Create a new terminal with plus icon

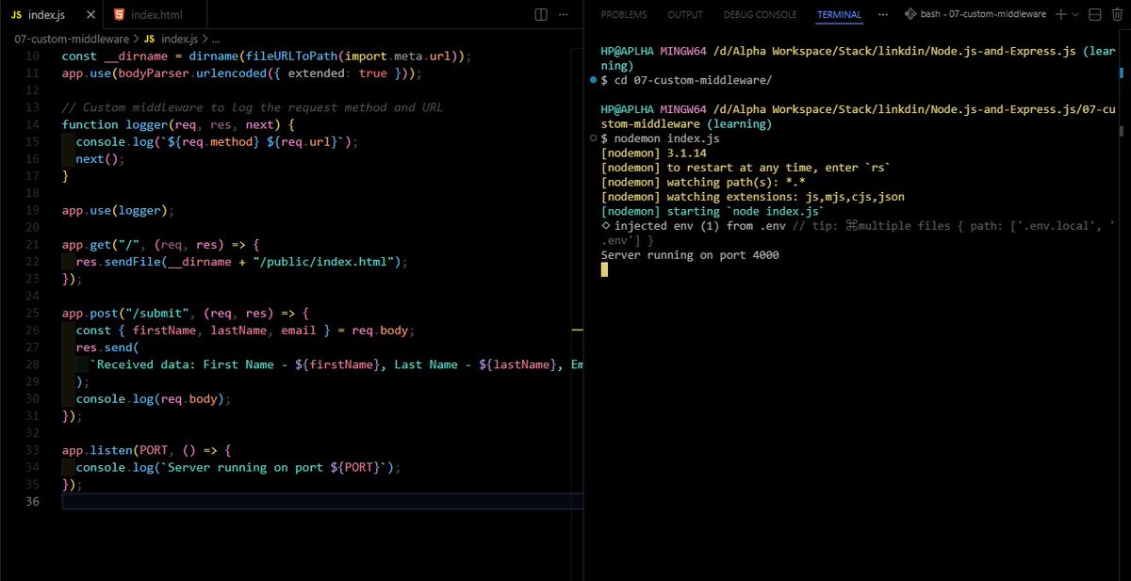click(x=1061, y=14)
